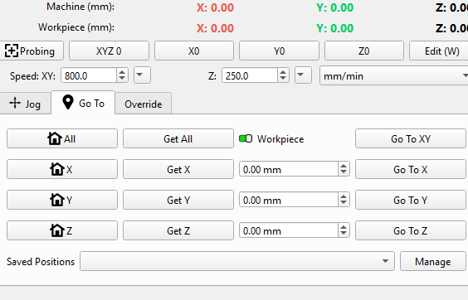468x300 pixels.
Task: Focus the XY speed input field
Action: 89,75
